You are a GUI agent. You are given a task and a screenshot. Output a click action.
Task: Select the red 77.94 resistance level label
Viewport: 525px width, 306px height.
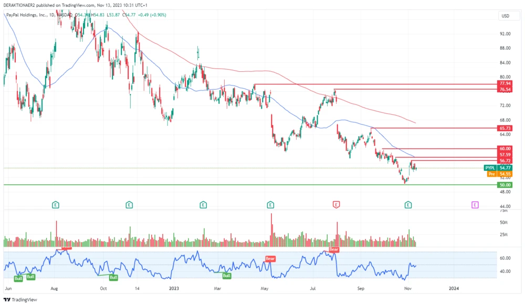504,84
